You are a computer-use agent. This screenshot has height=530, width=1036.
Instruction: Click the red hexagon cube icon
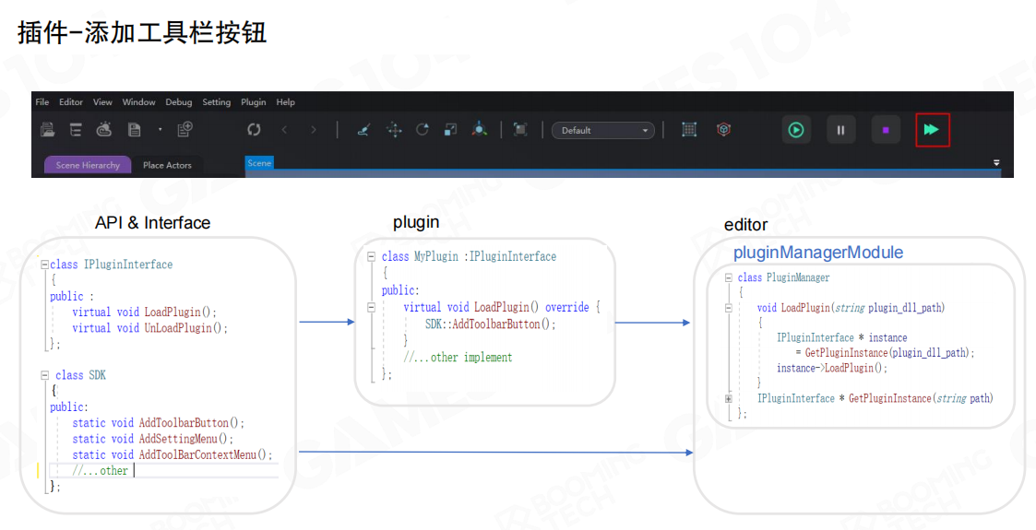point(724,130)
